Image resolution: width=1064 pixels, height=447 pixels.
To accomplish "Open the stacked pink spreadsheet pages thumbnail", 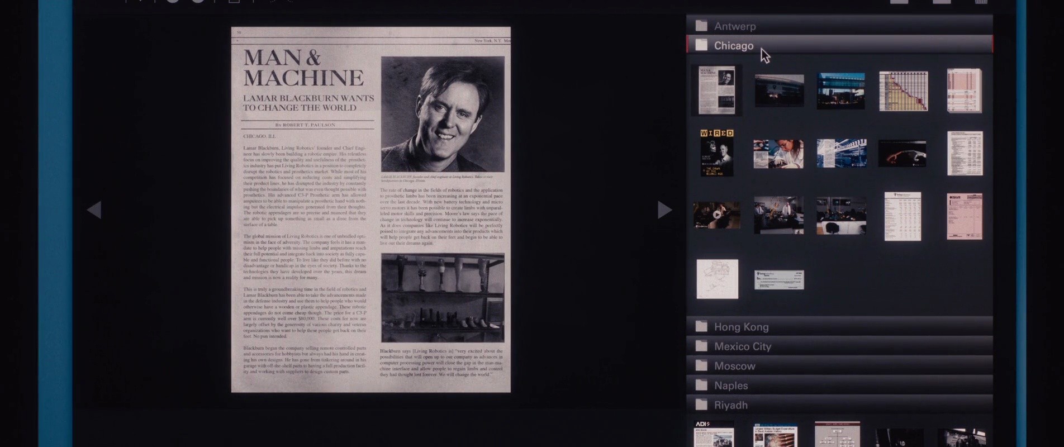I will (965, 91).
